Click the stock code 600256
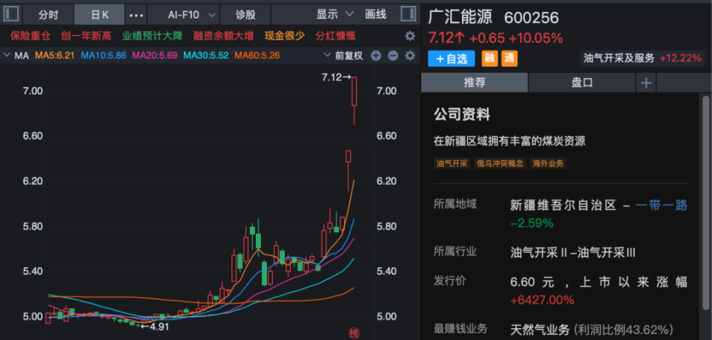Screen dimensions: 712x340 (x=531, y=18)
